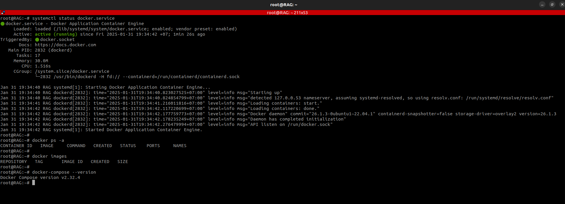Click the CGroup path '/system.slice/docker.service'
This screenshot has width=565, height=204.
[x=72, y=71]
